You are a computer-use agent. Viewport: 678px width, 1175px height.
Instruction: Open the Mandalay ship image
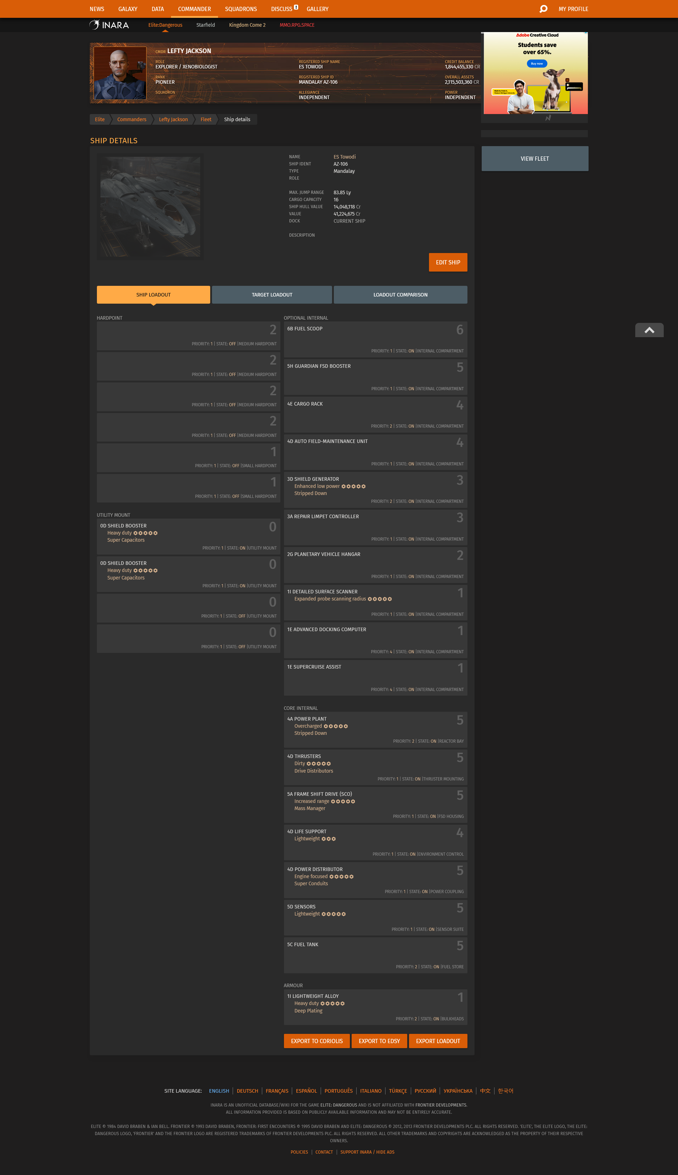[150, 206]
